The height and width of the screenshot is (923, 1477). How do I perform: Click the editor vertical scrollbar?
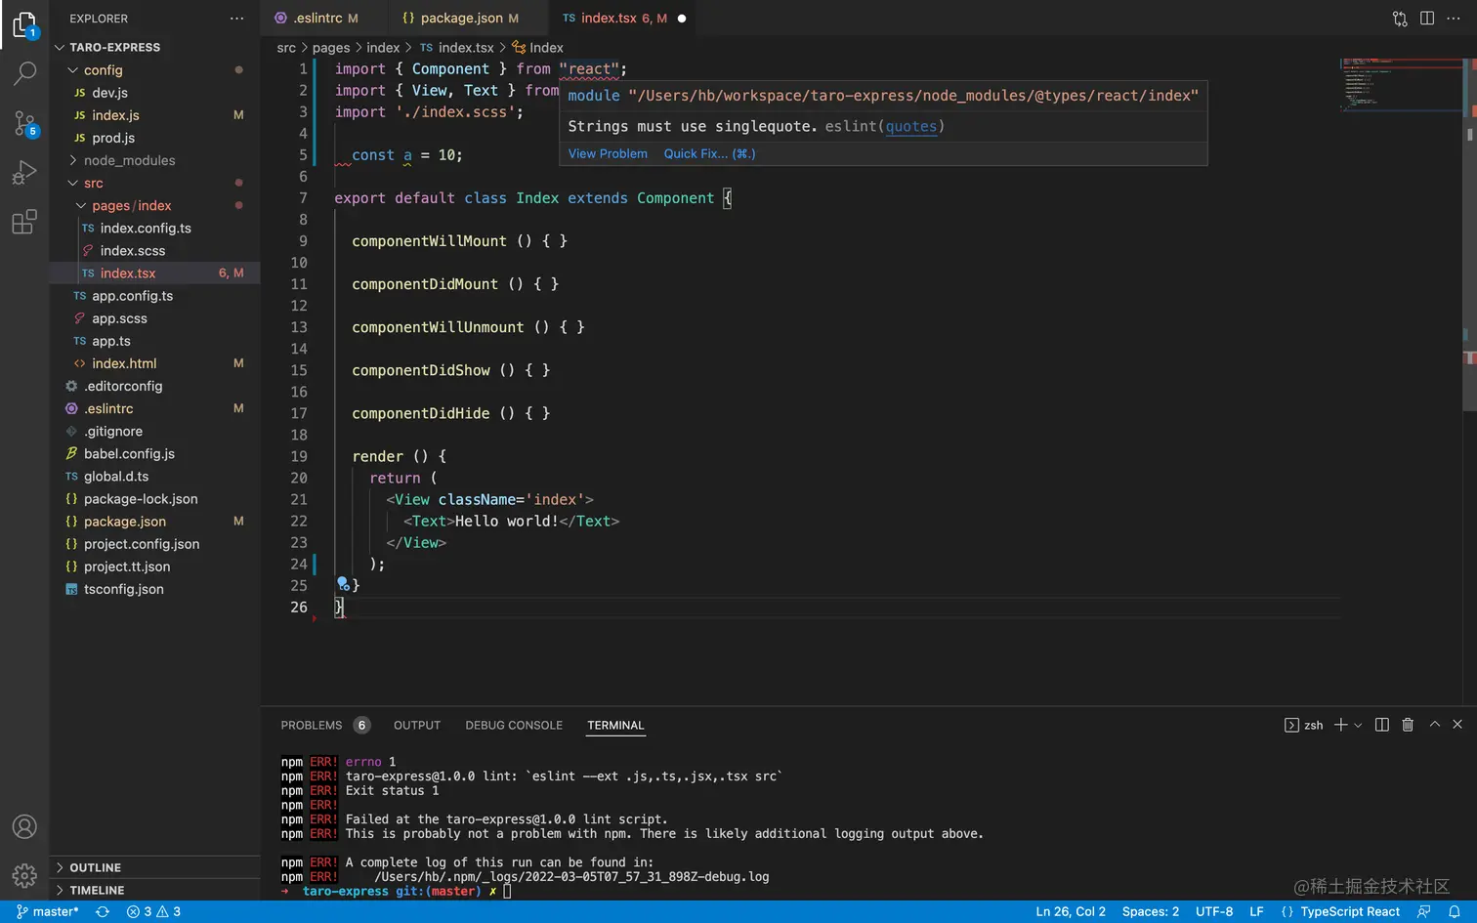point(1470,234)
